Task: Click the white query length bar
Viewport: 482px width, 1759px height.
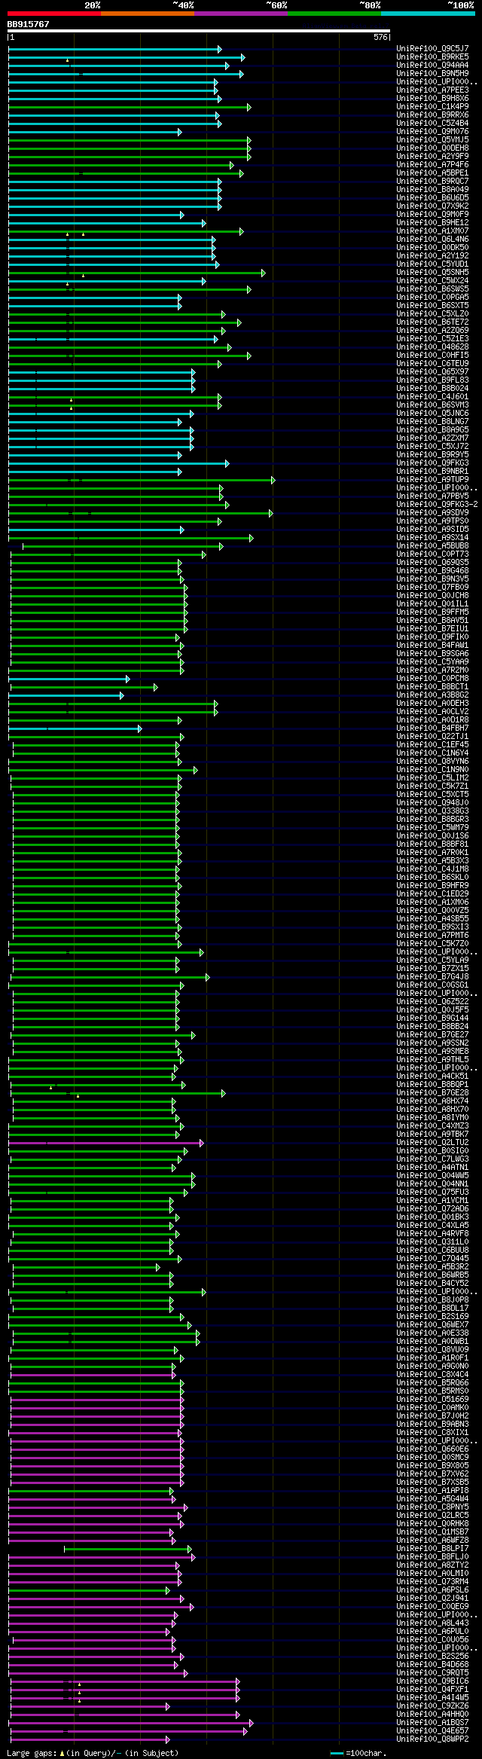Action: pos(199,31)
